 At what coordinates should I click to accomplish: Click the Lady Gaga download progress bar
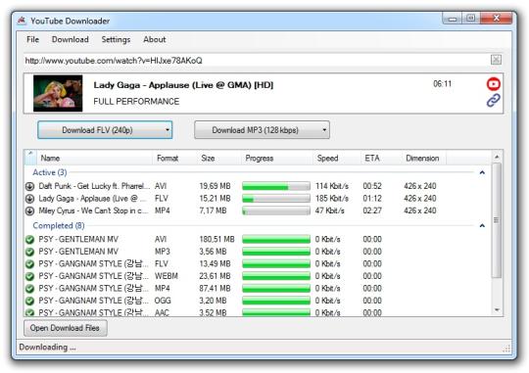276,199
